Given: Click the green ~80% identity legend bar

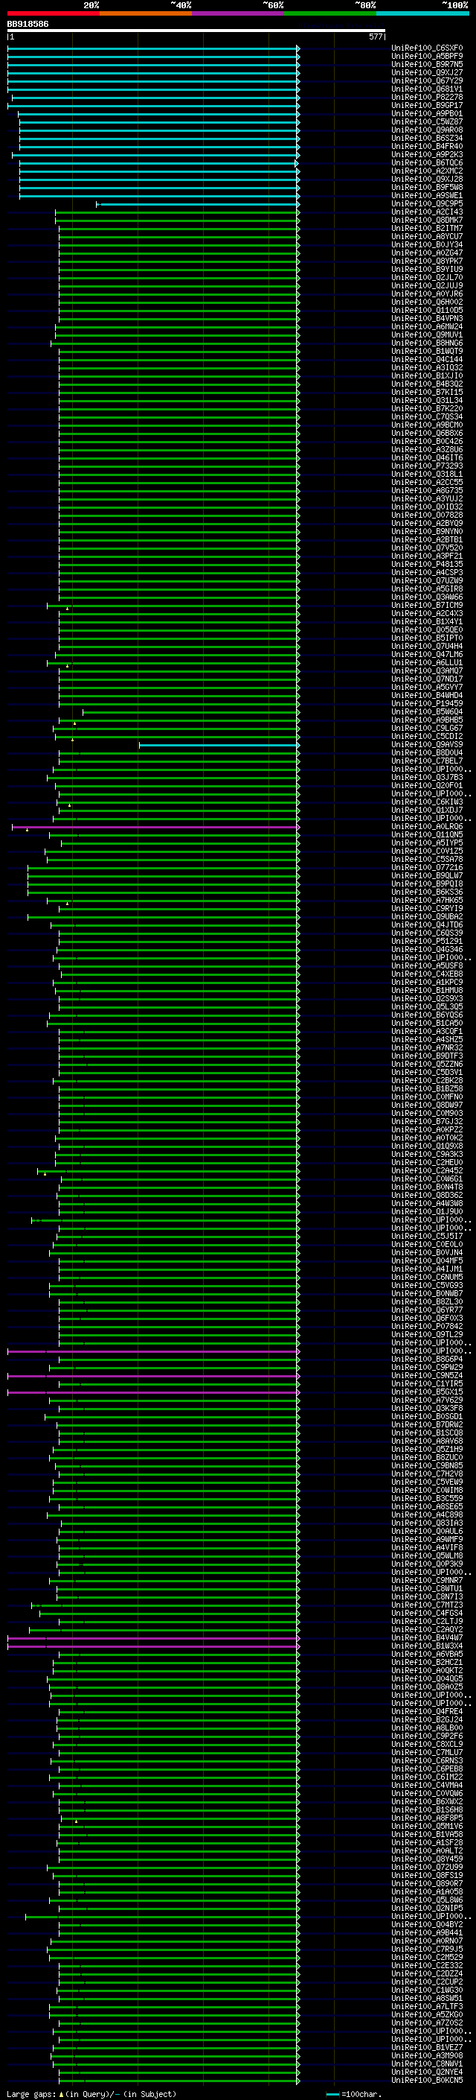Looking at the screenshot, I should tap(330, 13).
